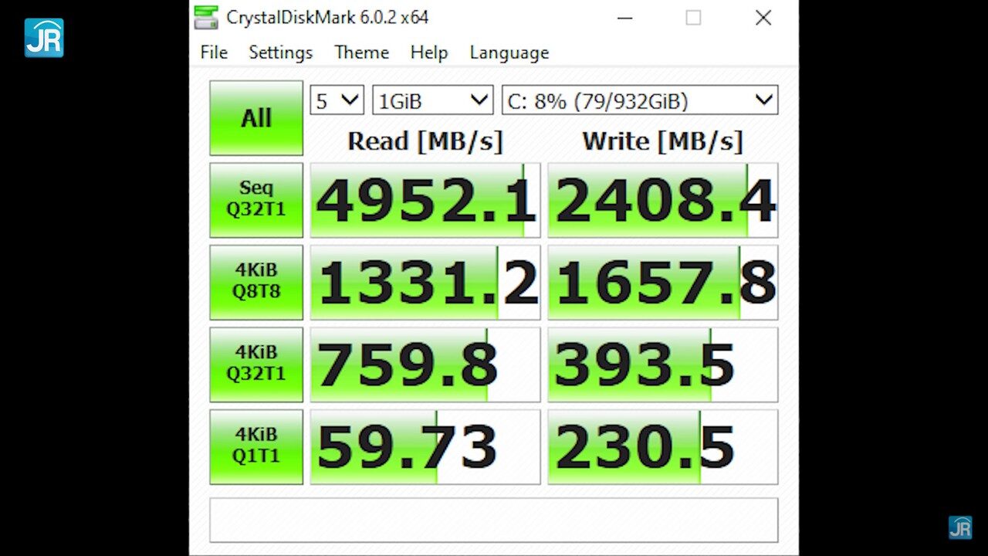The width and height of the screenshot is (988, 556).
Task: Click the JR logo in top-left corner
Action: 43,38
